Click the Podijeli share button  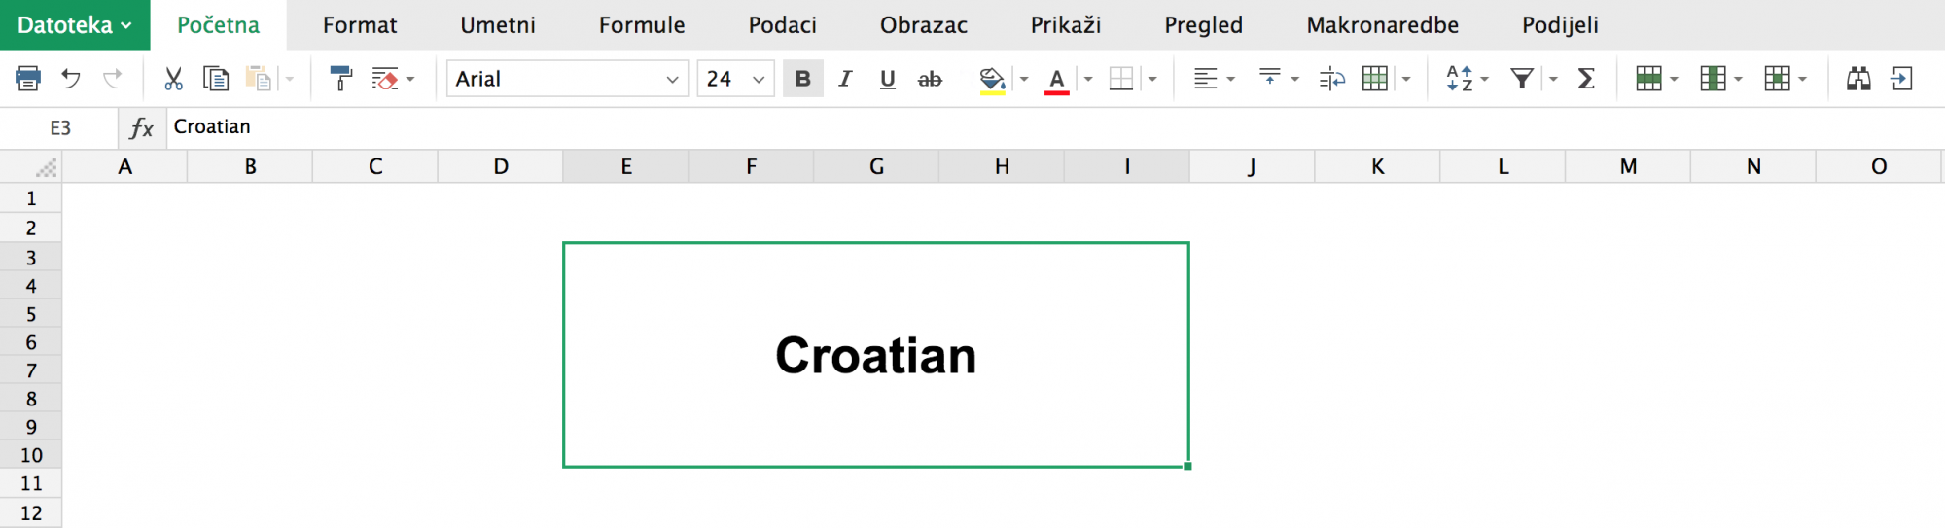tap(1560, 25)
